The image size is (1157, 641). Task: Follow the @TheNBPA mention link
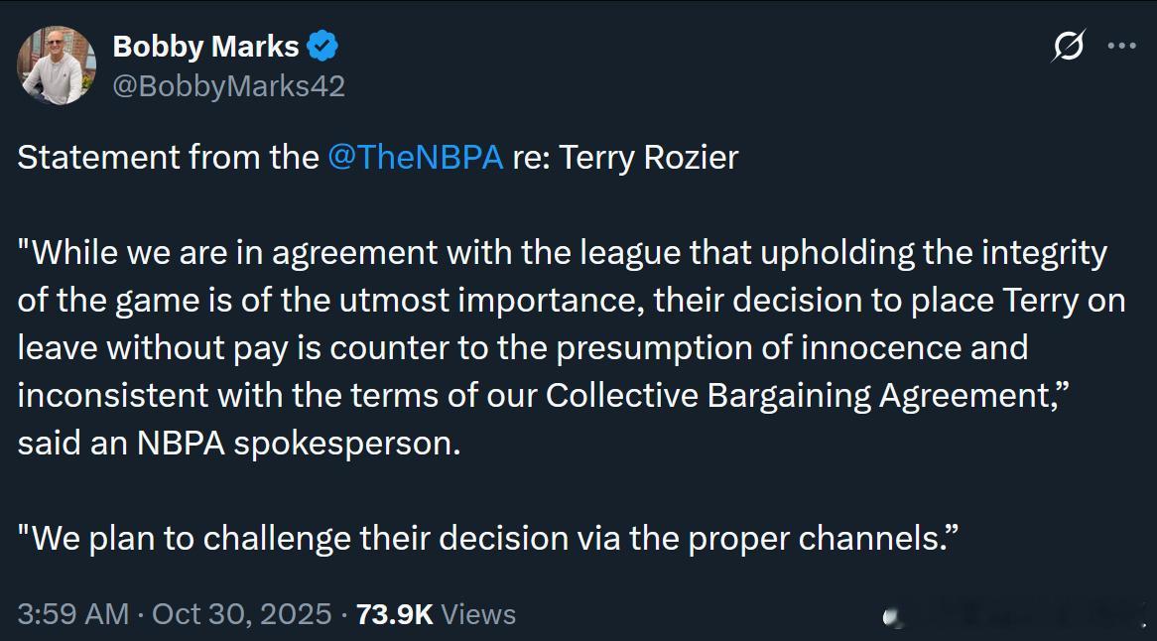[415, 158]
